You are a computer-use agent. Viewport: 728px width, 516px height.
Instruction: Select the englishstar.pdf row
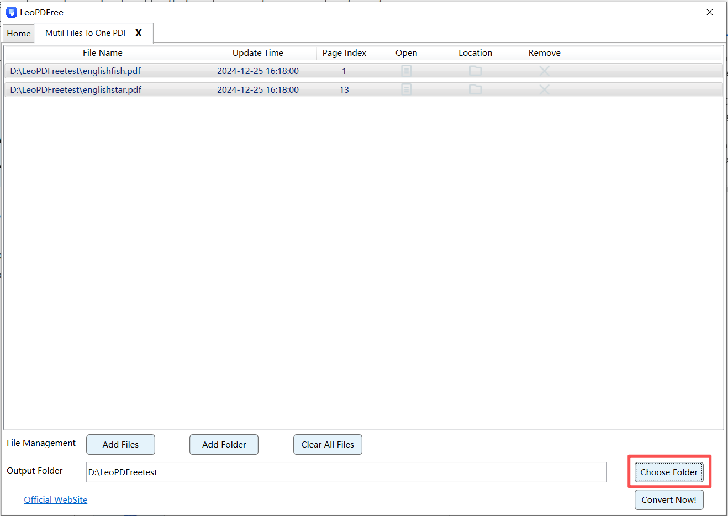click(221, 89)
